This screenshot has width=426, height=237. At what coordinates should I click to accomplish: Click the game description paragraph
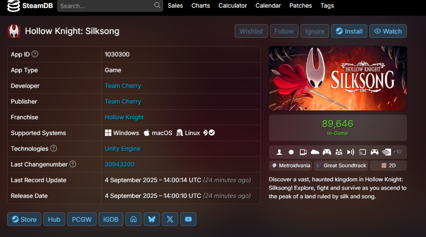[x=338, y=188]
